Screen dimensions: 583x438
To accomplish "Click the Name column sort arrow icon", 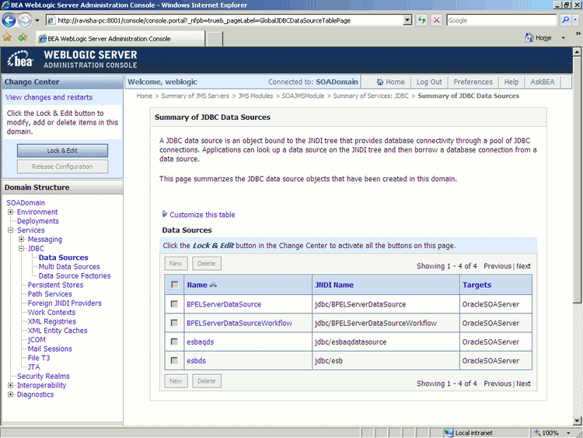I will [214, 285].
